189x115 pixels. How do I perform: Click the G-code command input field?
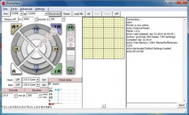[x=152, y=105]
